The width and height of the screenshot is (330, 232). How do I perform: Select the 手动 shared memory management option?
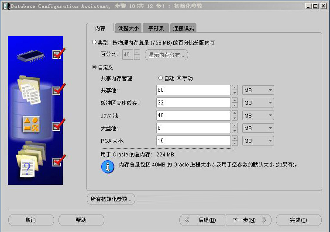tap(179, 78)
